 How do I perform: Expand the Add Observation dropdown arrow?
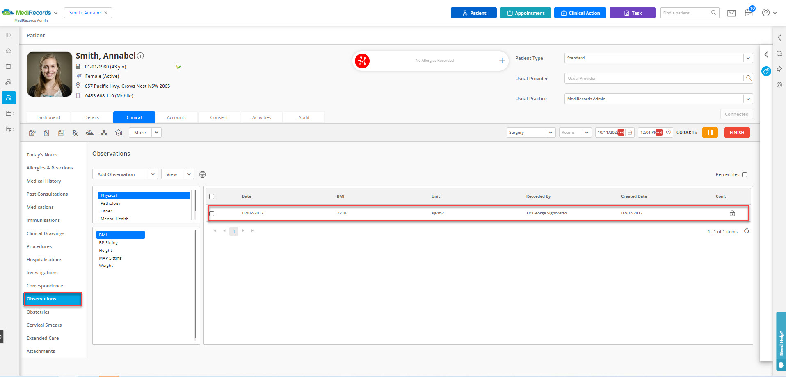coord(153,174)
